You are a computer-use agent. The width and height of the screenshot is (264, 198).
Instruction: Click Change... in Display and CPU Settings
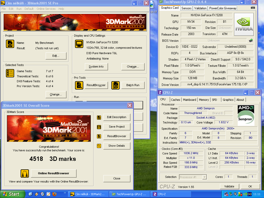(x=133, y=67)
